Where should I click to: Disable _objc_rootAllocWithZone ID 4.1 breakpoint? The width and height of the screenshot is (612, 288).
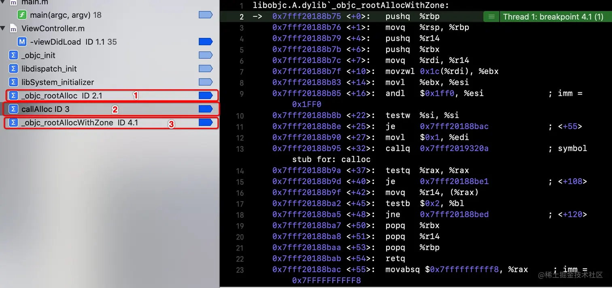click(206, 122)
